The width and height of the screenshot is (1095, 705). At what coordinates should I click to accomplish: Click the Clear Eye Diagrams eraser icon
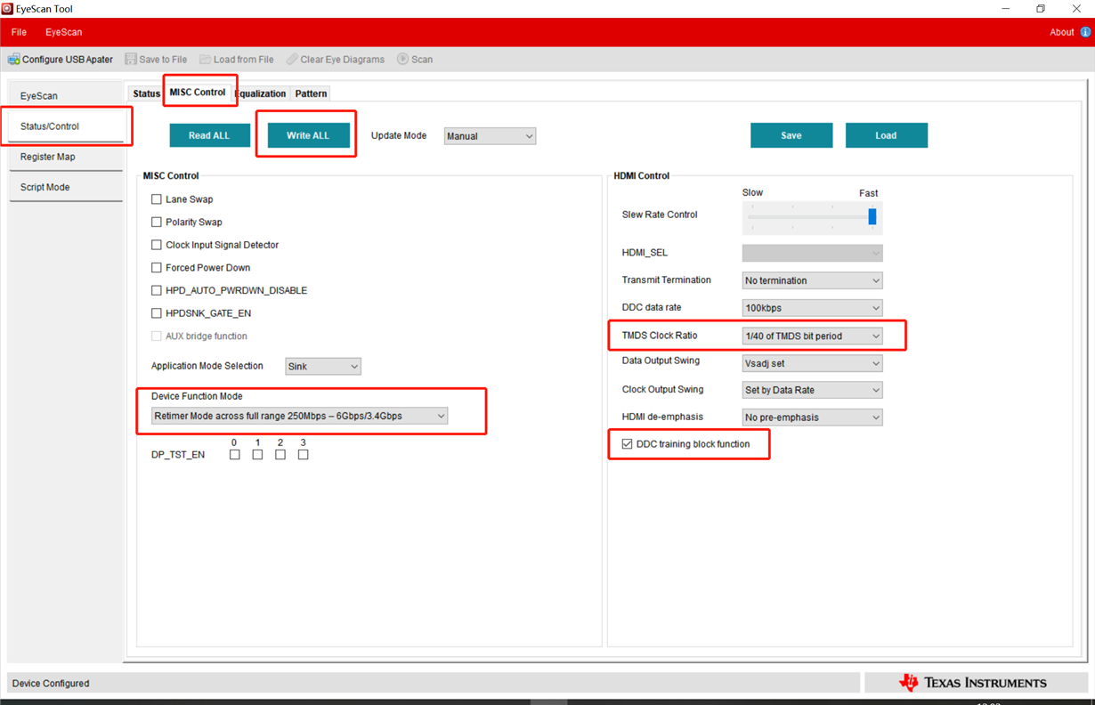click(292, 60)
